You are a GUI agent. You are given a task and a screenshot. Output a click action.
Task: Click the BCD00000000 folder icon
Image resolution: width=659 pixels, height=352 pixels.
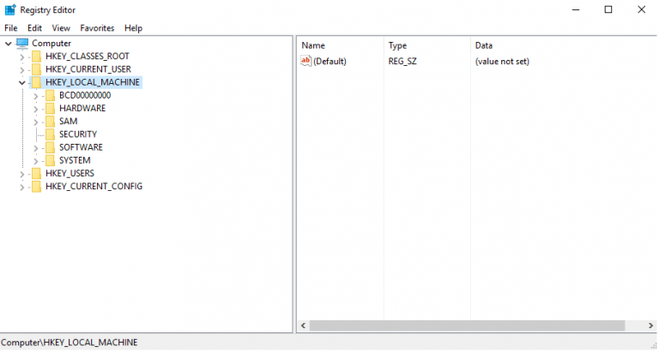click(x=50, y=95)
